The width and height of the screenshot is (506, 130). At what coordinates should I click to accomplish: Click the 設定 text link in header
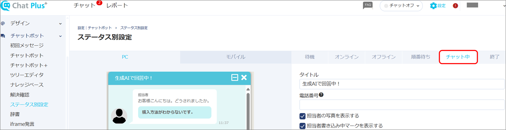click(441, 6)
